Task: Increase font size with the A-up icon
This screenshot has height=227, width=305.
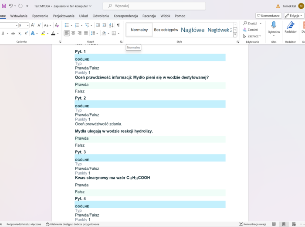Action: pos(33,25)
